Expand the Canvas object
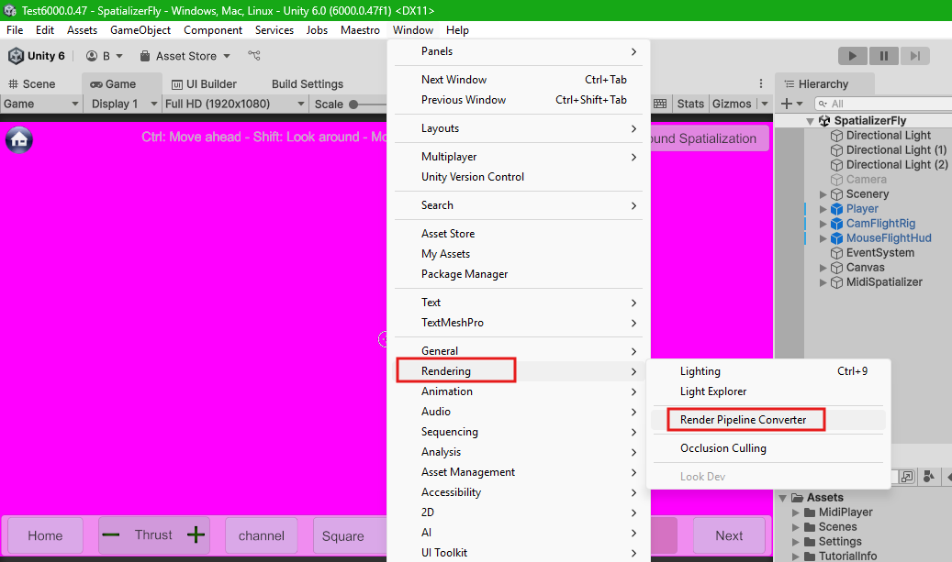Viewport: 952px width, 562px height. [823, 268]
